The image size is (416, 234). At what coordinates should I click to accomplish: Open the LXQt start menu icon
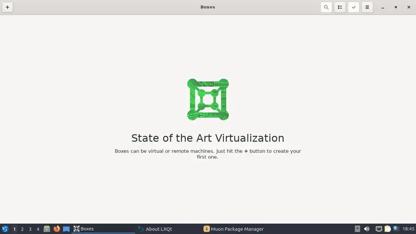pyautogui.click(x=5, y=229)
